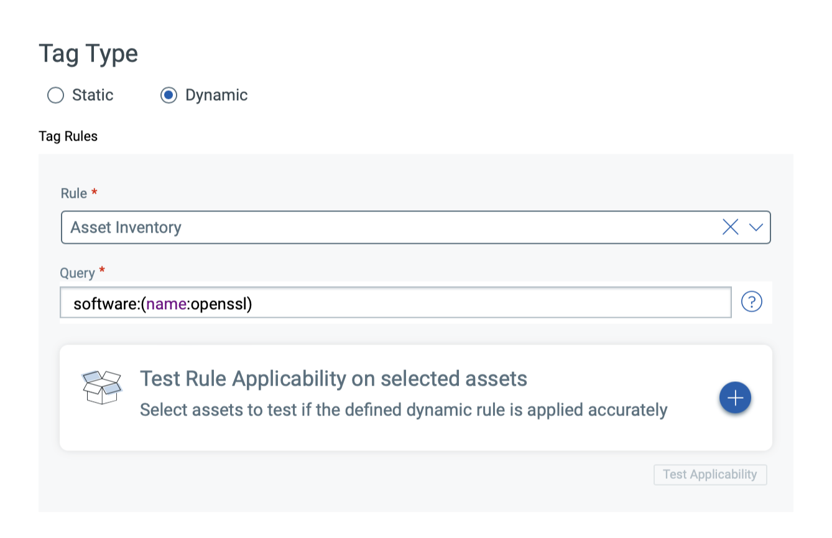Screen dimensions: 832x538
Task: Click the Test Applicability button
Action: pyautogui.click(x=710, y=475)
